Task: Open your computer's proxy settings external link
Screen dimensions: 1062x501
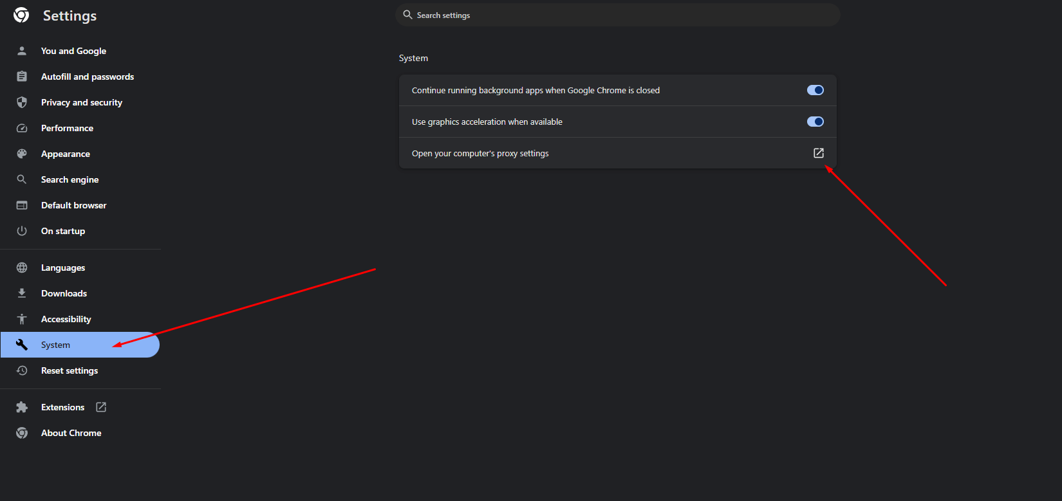Action: pos(818,152)
